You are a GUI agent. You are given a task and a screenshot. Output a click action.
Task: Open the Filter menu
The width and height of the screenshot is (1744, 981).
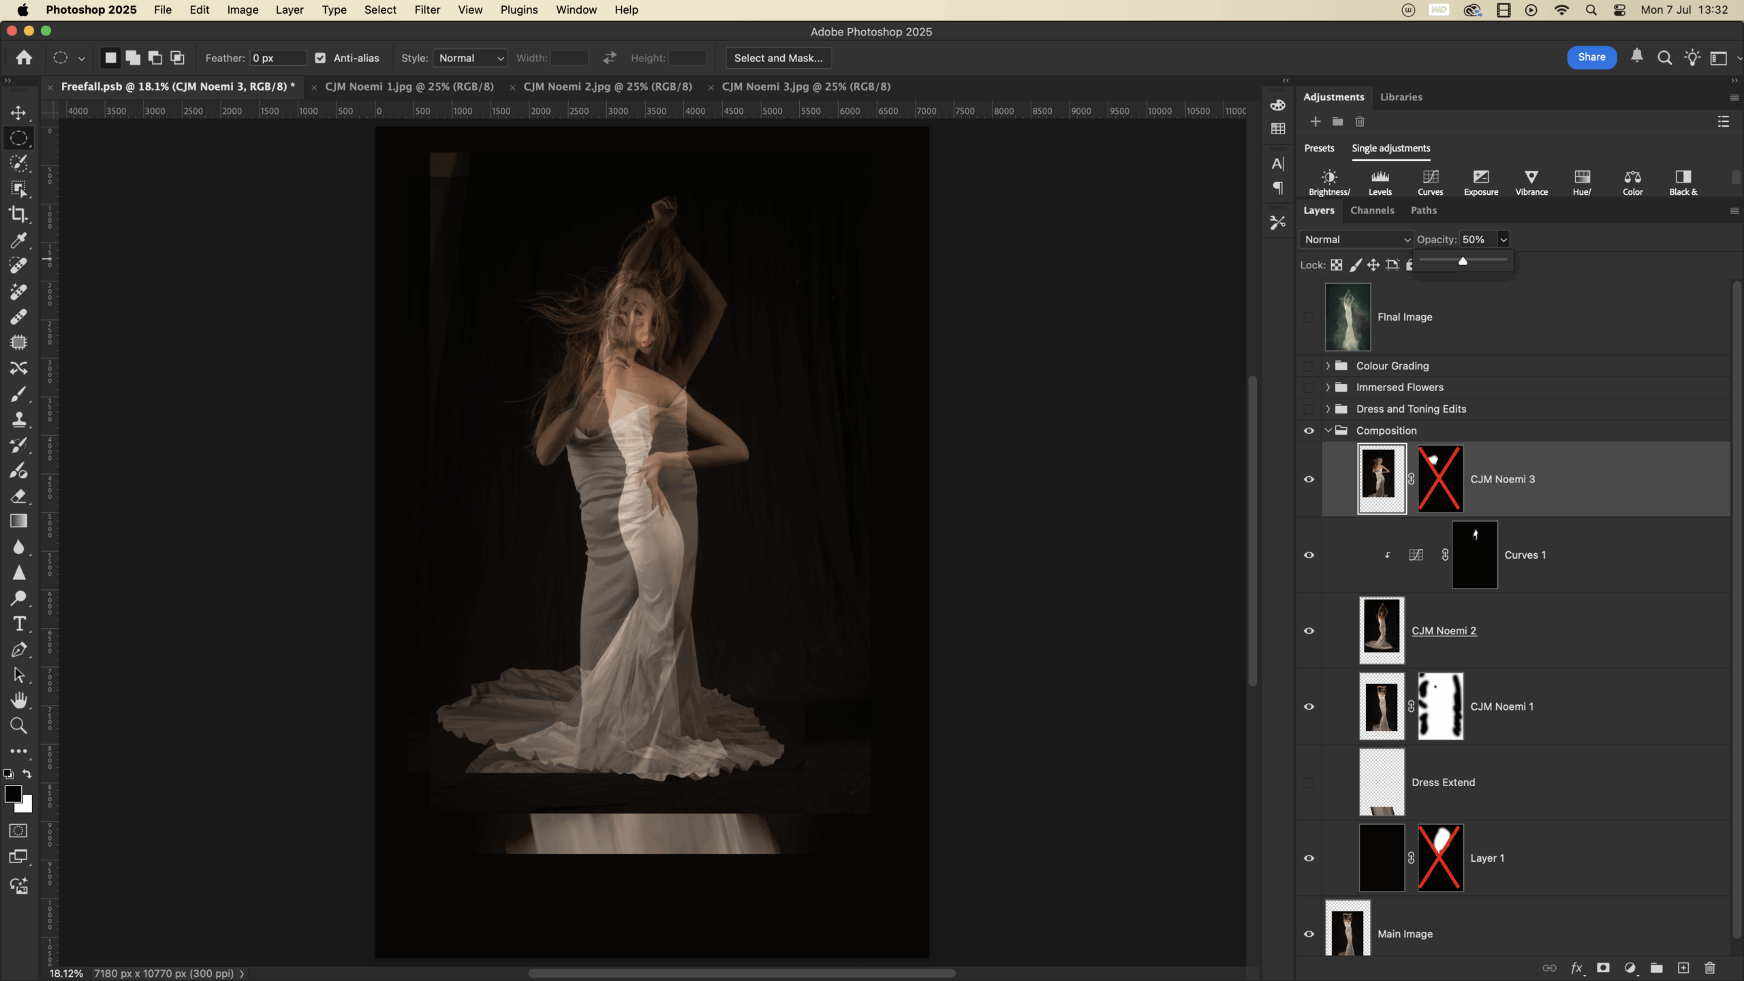[x=427, y=10]
